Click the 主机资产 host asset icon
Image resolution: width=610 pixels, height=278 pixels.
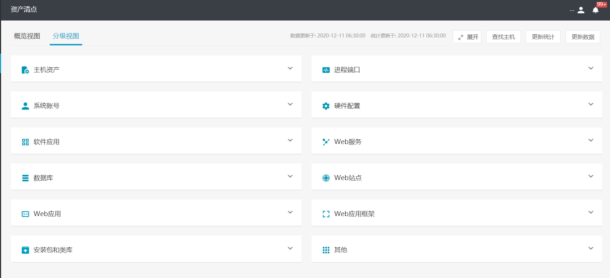click(x=25, y=70)
